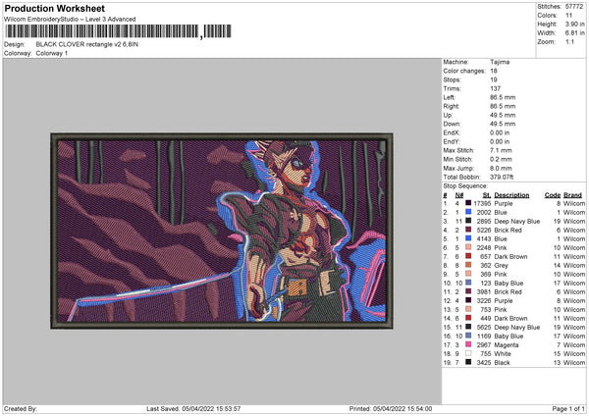The width and height of the screenshot is (589, 416).
Task: Click the Purple swatch with 3226 stitches
Action: tap(468, 300)
